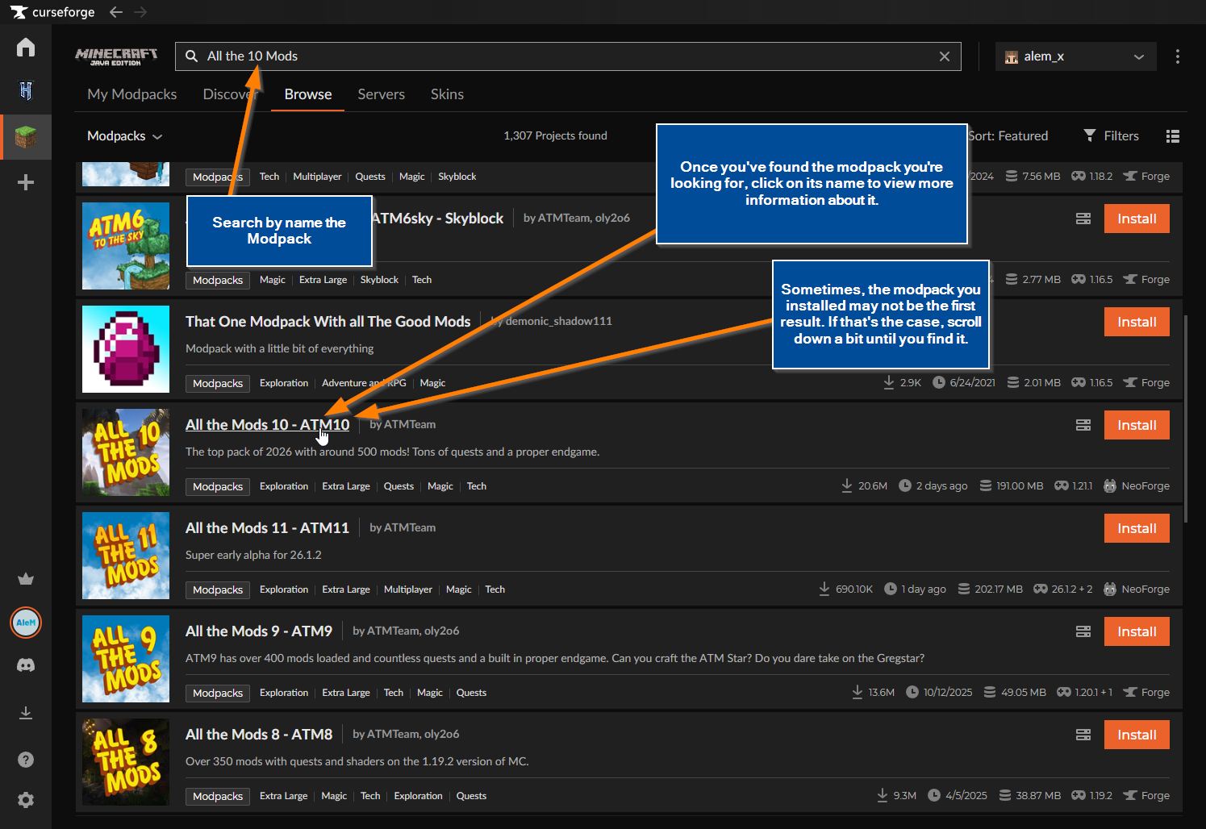Install All the Mods 9 - ATM9
The image size is (1206, 829).
click(x=1137, y=631)
